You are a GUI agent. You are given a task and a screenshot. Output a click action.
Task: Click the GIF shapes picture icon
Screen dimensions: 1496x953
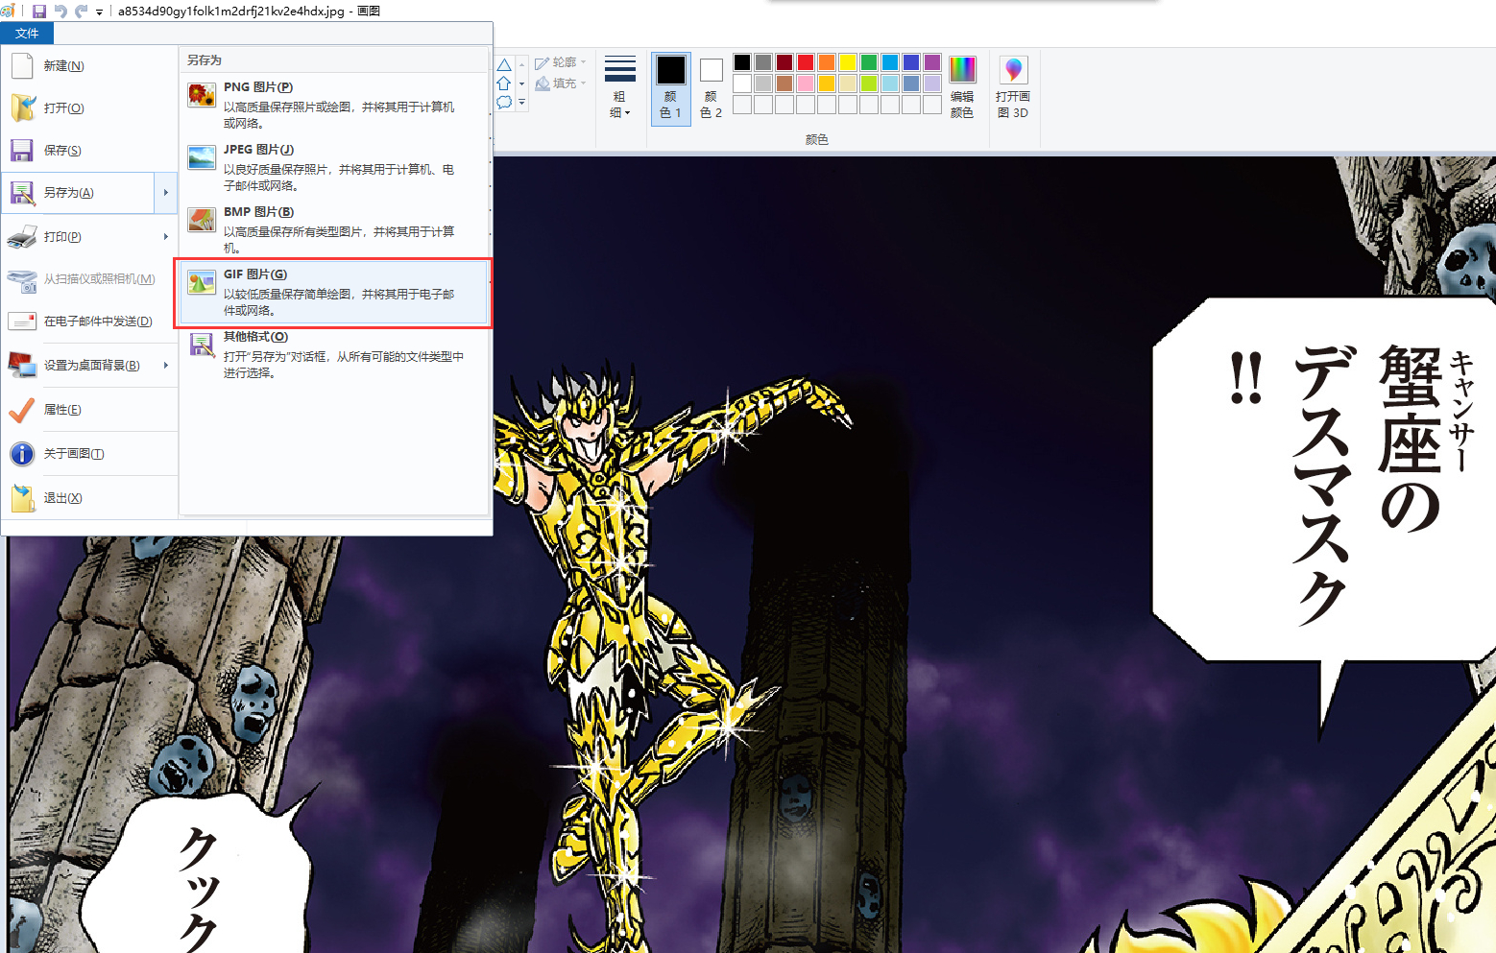click(x=202, y=282)
